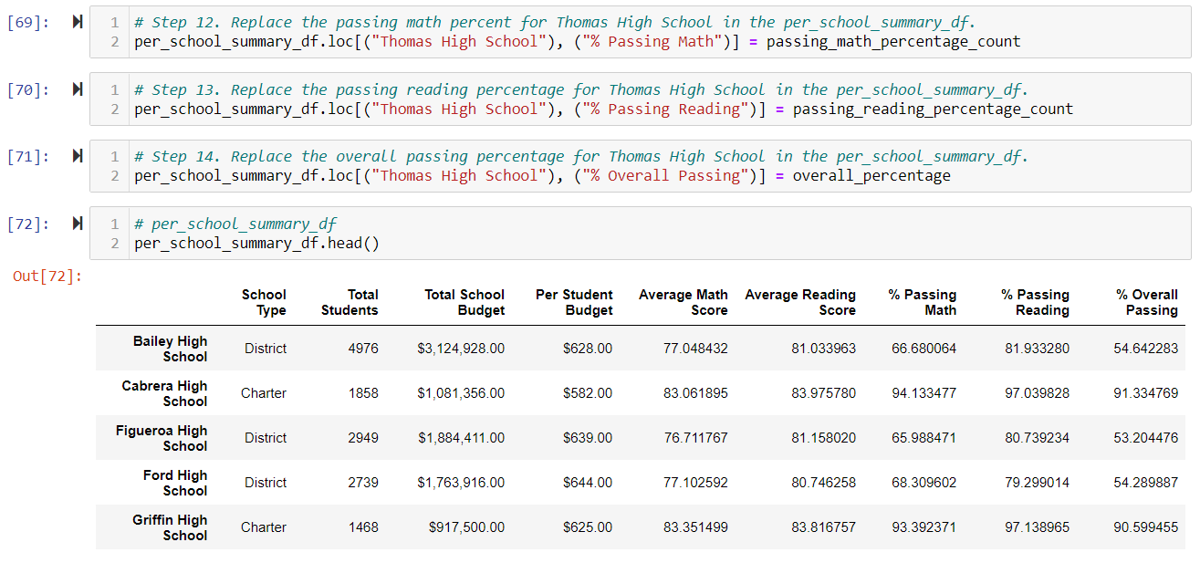The image size is (1200, 563).
Task: Select the In [69] prompt label
Action: tap(27, 22)
